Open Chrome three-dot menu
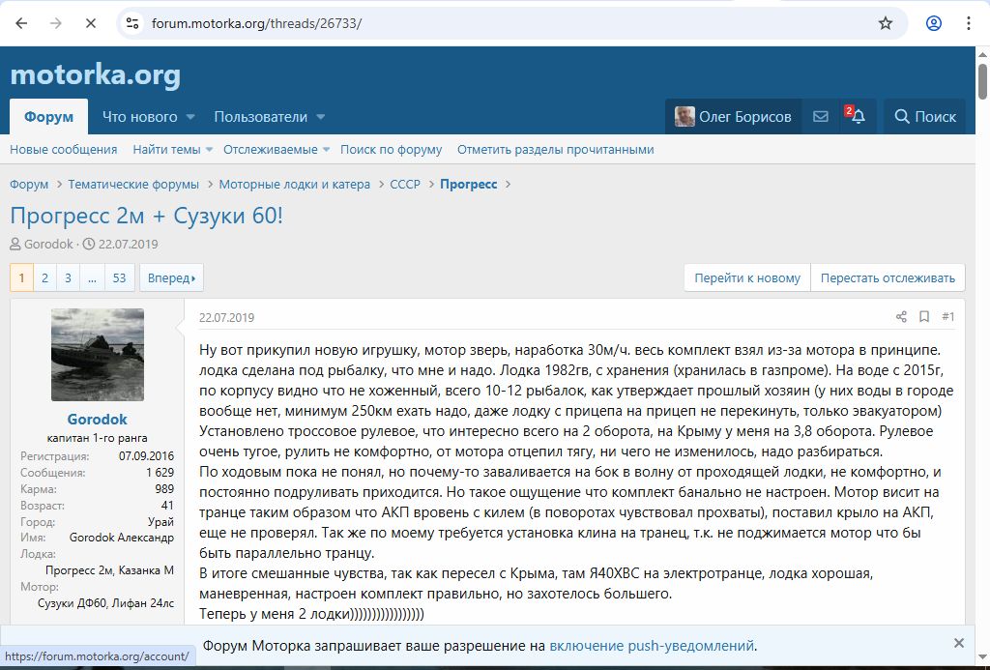 (968, 23)
